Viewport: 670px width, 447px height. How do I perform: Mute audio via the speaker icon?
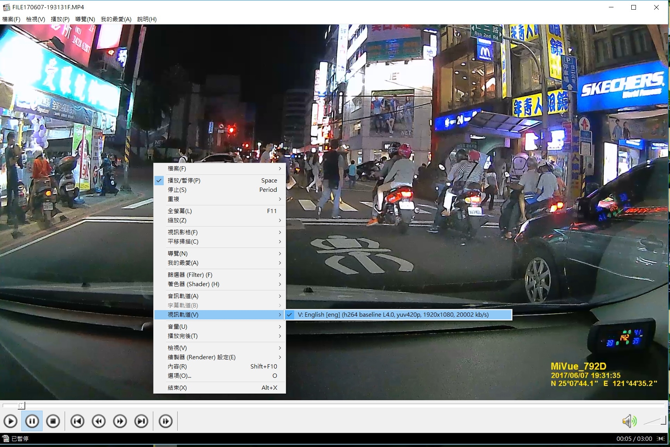pos(629,421)
